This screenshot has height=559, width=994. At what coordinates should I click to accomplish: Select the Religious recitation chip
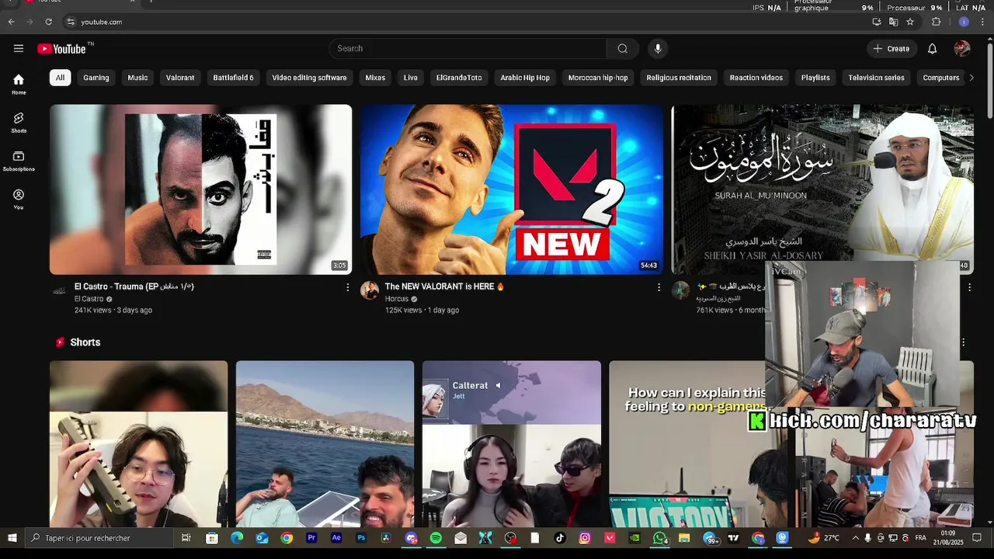[679, 78]
